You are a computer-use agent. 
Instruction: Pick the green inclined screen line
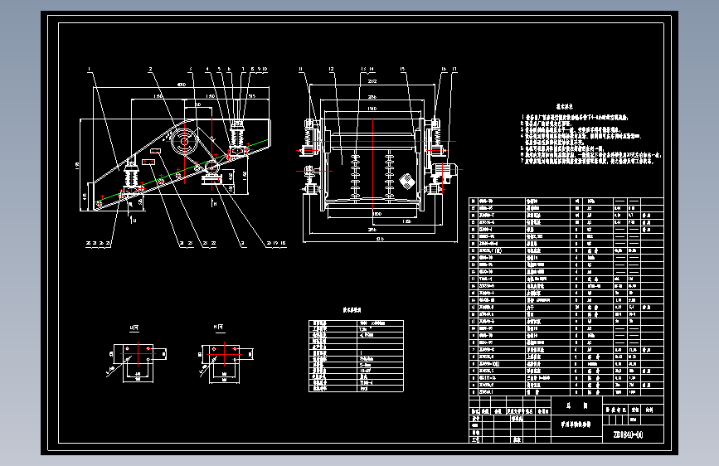click(x=182, y=171)
